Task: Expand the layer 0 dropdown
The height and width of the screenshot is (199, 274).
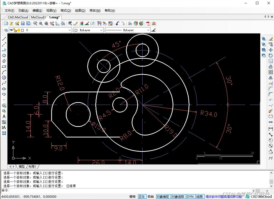Action: pyautogui.click(x=70, y=30)
